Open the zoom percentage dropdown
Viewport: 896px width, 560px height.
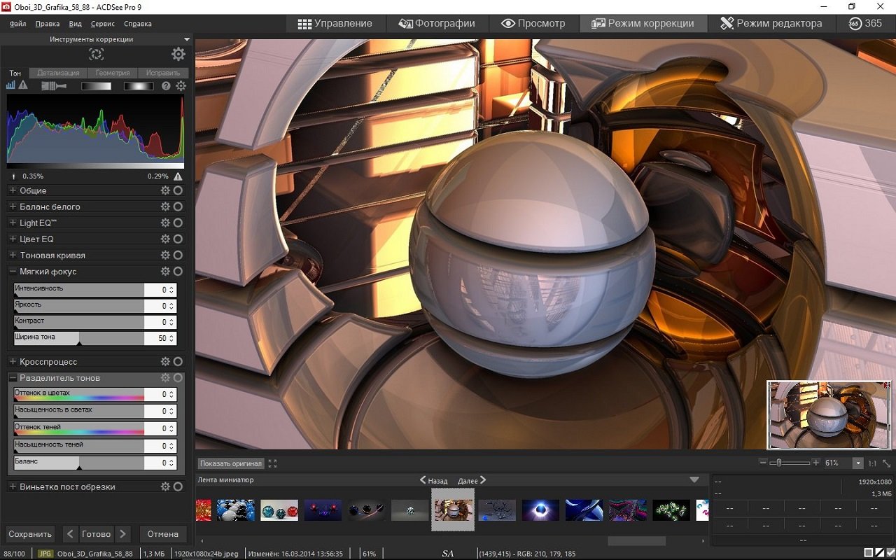[x=857, y=463]
